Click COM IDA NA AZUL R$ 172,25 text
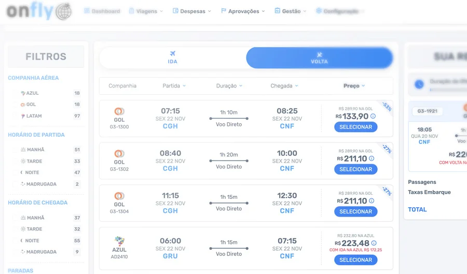The image size is (467, 274). pos(355,250)
